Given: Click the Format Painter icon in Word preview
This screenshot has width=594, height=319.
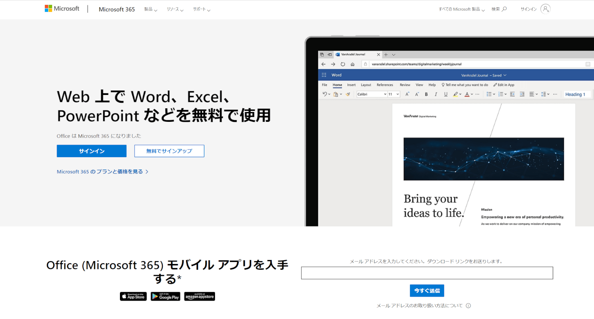Looking at the screenshot, I should click(348, 94).
